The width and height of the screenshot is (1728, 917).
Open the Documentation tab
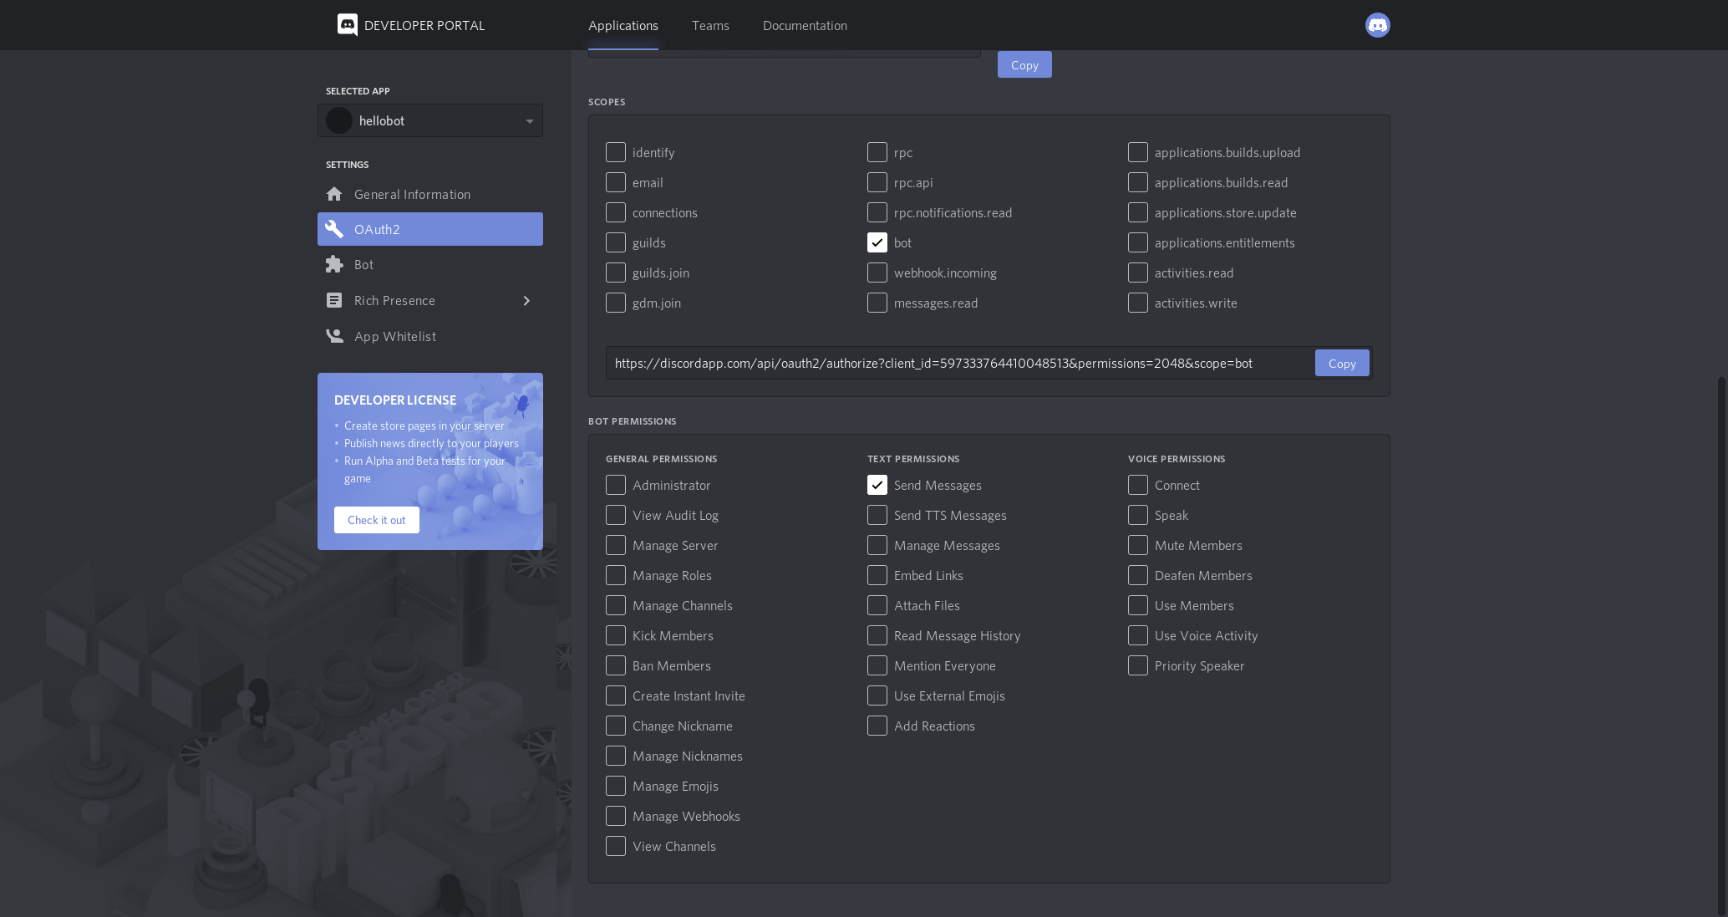tap(805, 25)
